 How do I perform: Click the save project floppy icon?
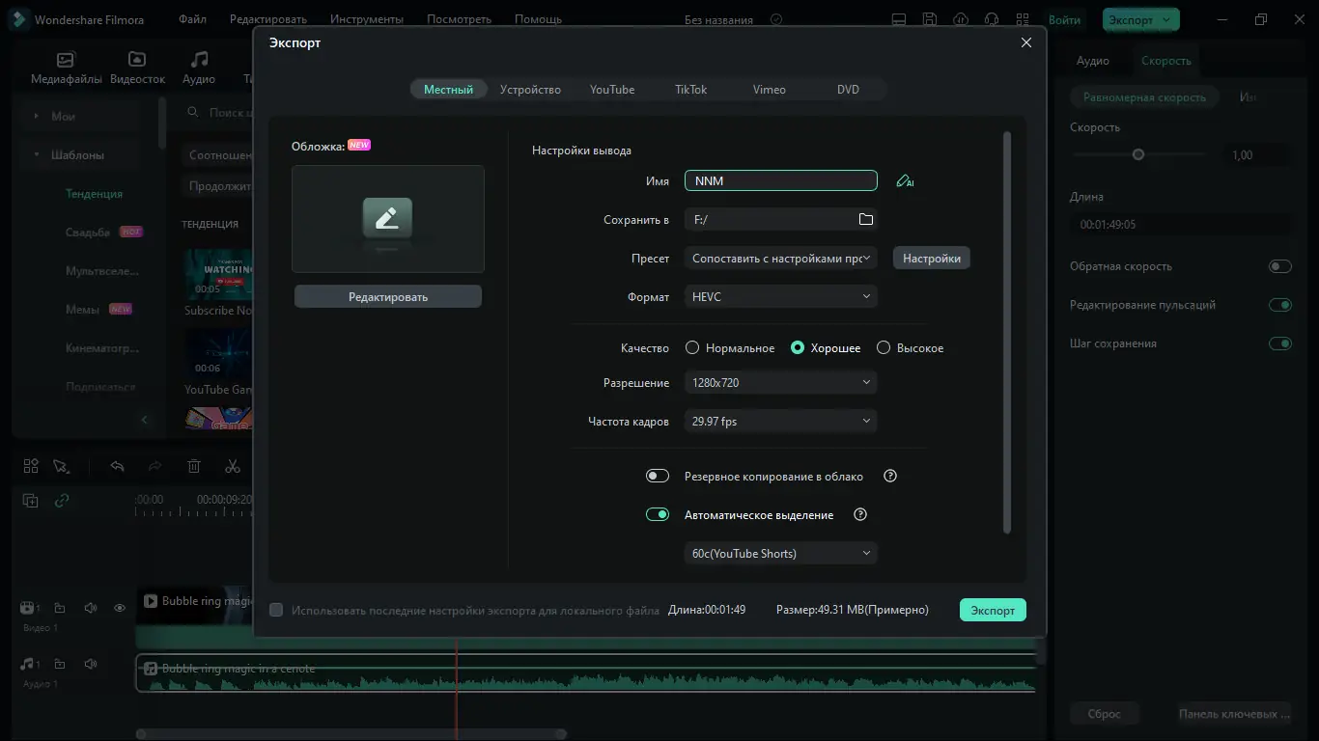click(930, 19)
